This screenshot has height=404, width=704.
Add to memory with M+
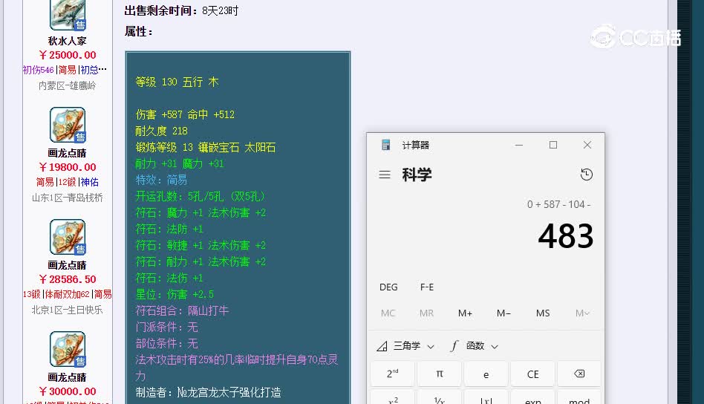pyautogui.click(x=465, y=313)
